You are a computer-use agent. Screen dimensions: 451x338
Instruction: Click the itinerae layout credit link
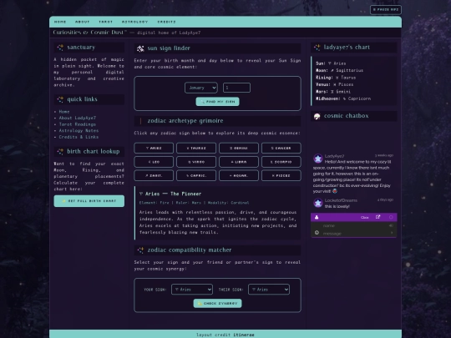coord(244,335)
